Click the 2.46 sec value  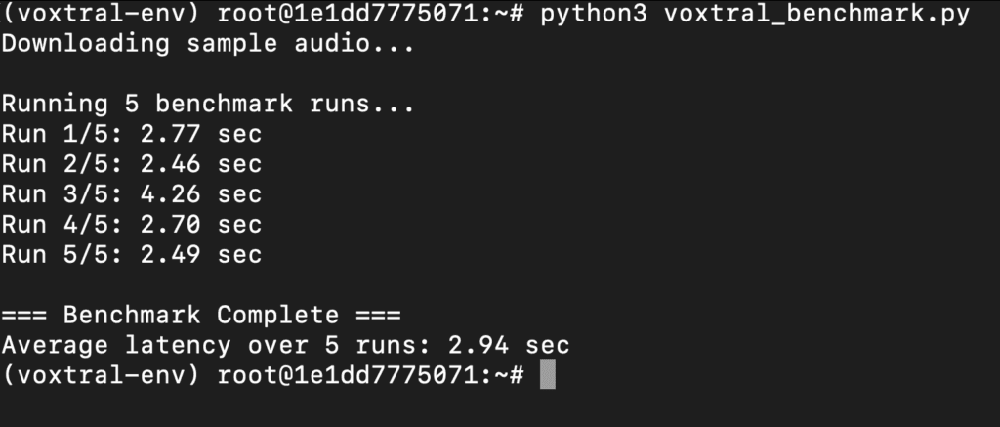[201, 164]
